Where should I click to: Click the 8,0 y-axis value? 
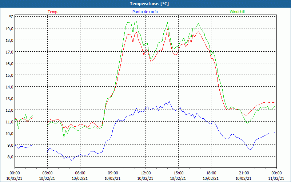(11, 157)
